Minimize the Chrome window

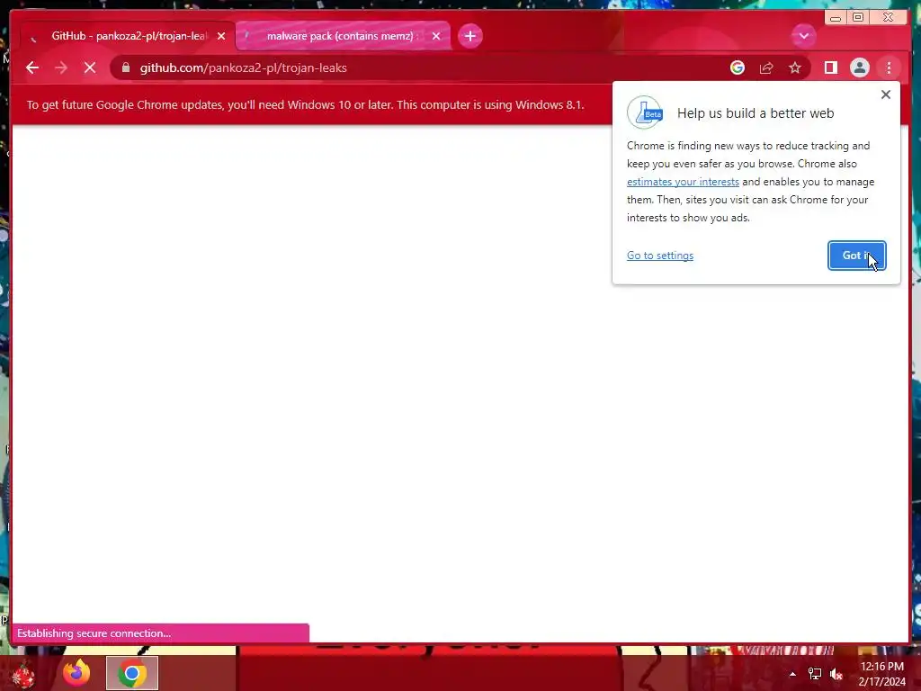[836, 18]
